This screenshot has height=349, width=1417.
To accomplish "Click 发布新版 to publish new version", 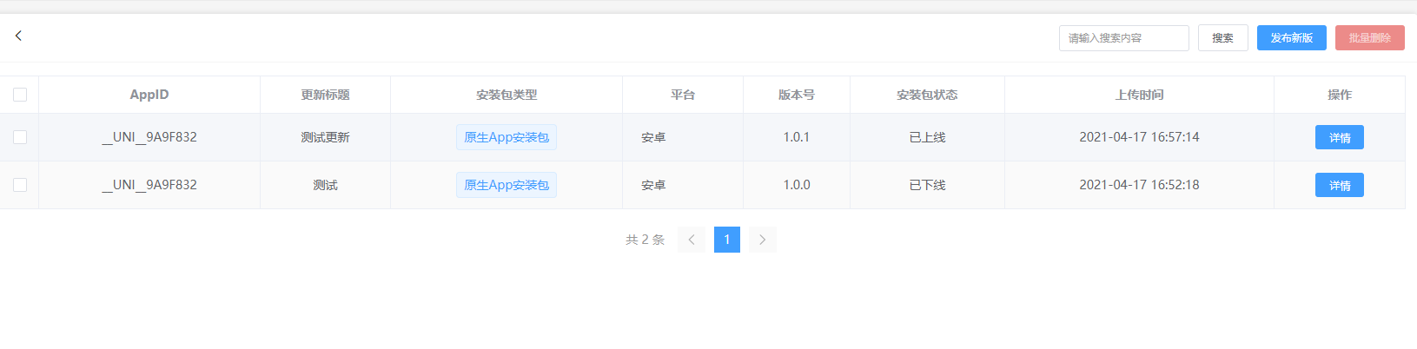I will (1291, 38).
